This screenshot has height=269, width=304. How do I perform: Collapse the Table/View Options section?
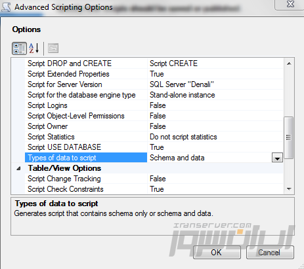(x=18, y=168)
